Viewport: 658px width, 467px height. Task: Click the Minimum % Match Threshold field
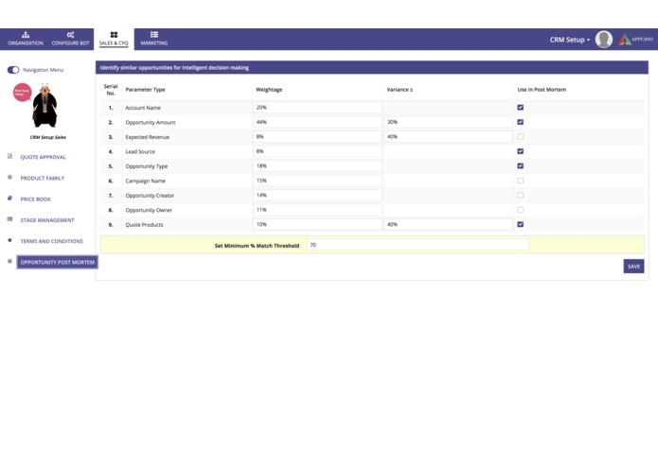418,245
